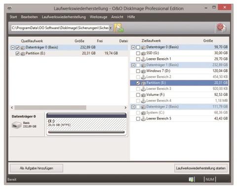Click the scroll left arrow of source list
Screen dimensions: 237x189
(x=12, y=108)
